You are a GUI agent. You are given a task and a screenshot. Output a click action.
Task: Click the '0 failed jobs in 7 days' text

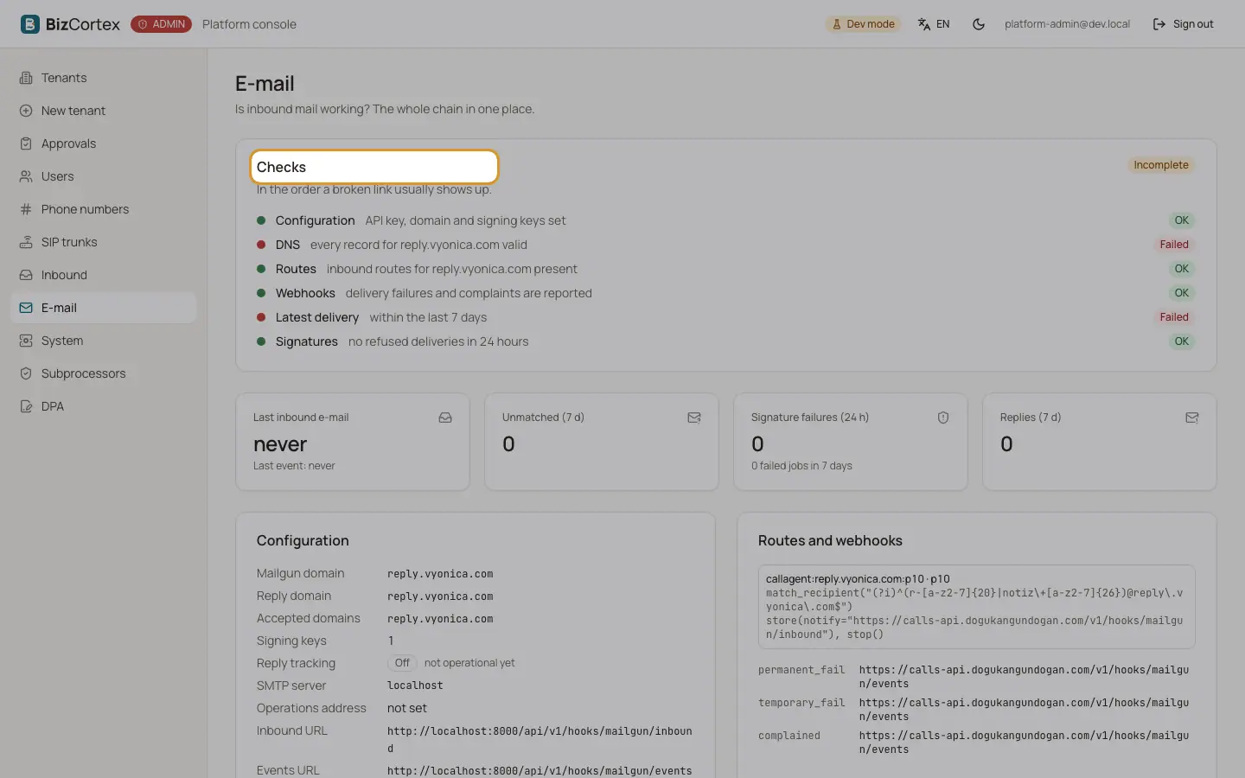[801, 466]
